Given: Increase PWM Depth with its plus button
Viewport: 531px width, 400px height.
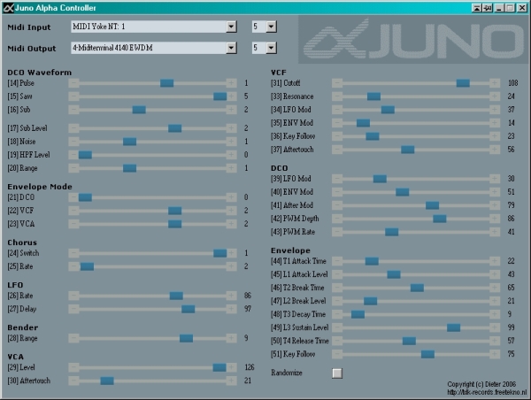Looking at the screenshot, I should point(495,219).
